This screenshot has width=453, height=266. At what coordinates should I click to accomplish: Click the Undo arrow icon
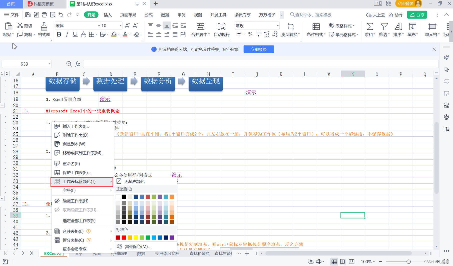[61, 15]
